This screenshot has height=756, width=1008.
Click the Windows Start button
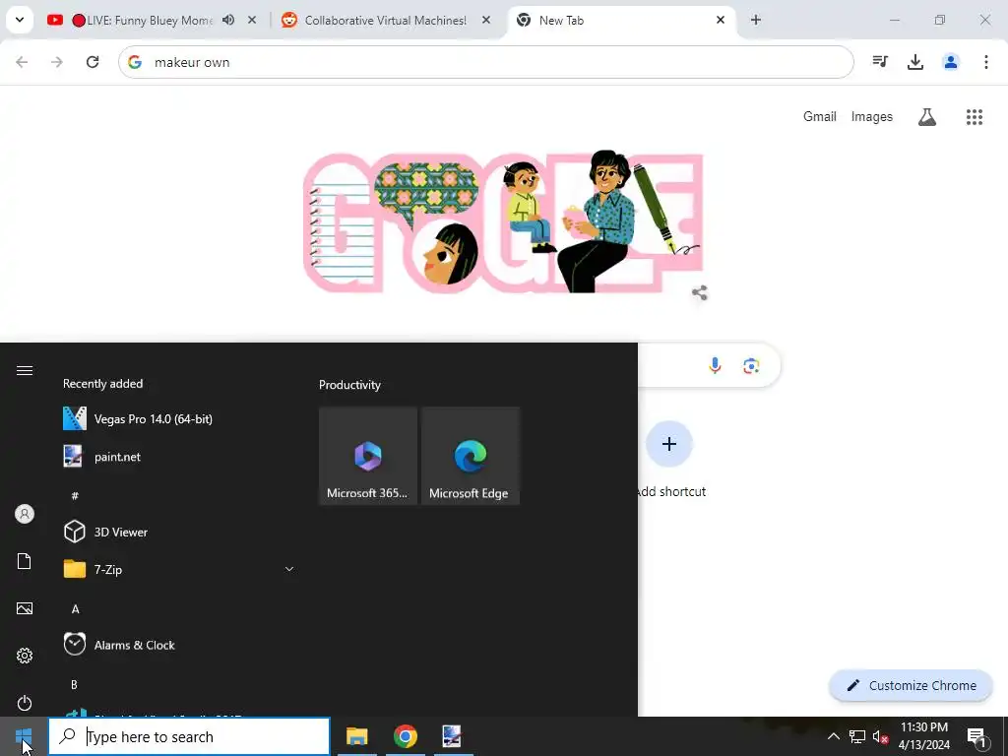click(24, 736)
